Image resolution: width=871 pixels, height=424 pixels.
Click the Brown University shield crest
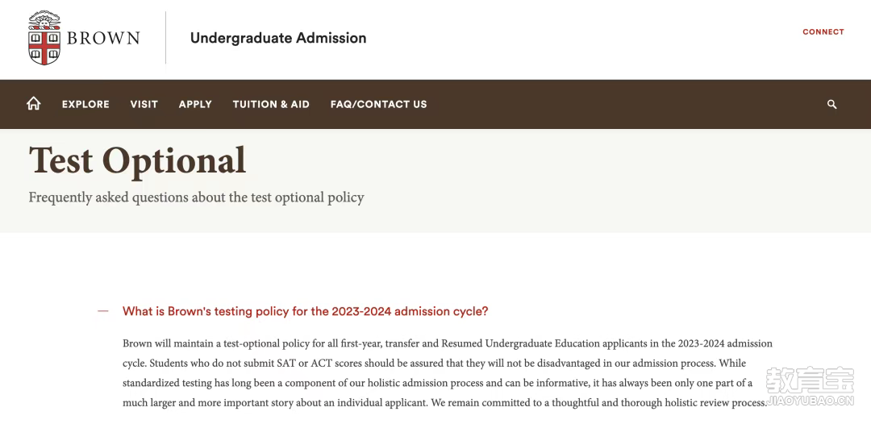coord(44,38)
